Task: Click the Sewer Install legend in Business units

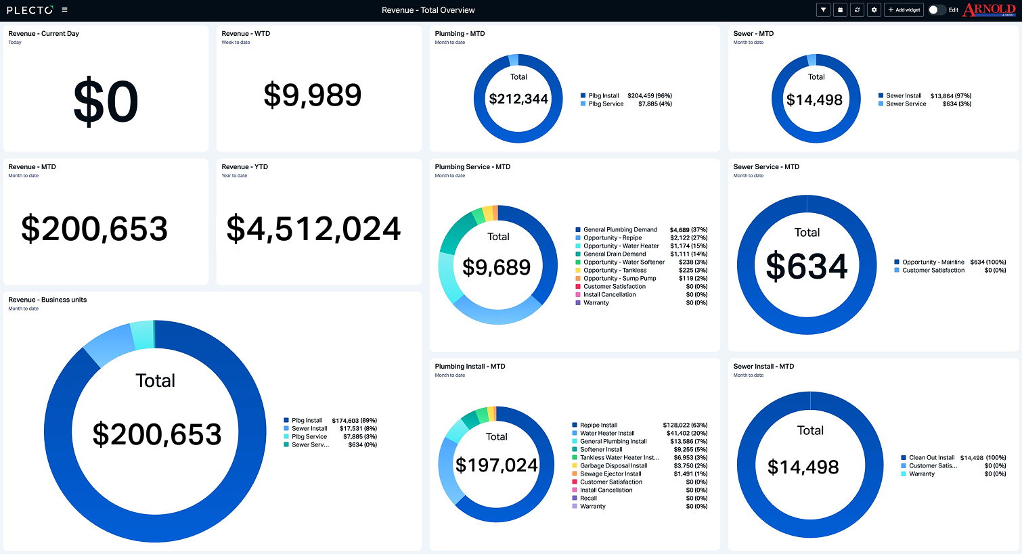Action: (305, 429)
